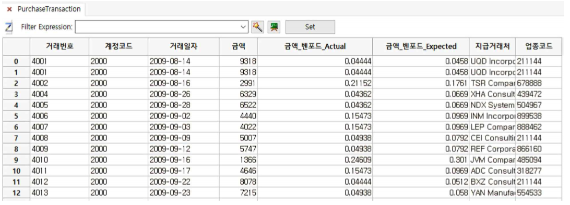Viewport: 570px width, 205px height.
Task: Select the 금액_벤포드_Expected column header
Action: (421, 46)
